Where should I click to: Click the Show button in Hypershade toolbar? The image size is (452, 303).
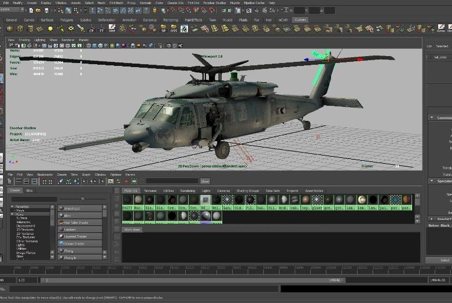pos(205,181)
